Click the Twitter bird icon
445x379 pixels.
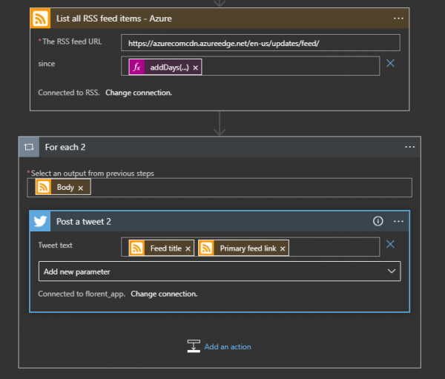tap(40, 221)
